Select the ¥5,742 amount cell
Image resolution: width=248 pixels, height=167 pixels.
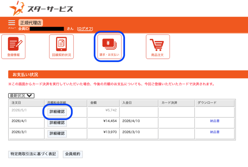pos(103,112)
